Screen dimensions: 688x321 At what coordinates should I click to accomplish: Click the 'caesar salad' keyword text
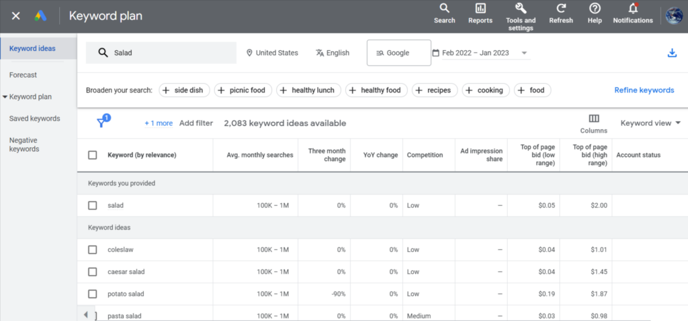[x=126, y=272]
